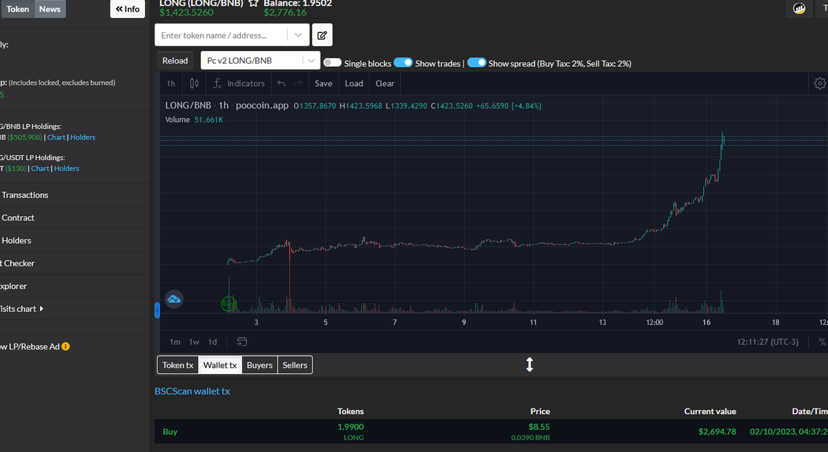
Task: Open the Pc v2 LONG/BNB pair dropdown
Action: click(310, 60)
